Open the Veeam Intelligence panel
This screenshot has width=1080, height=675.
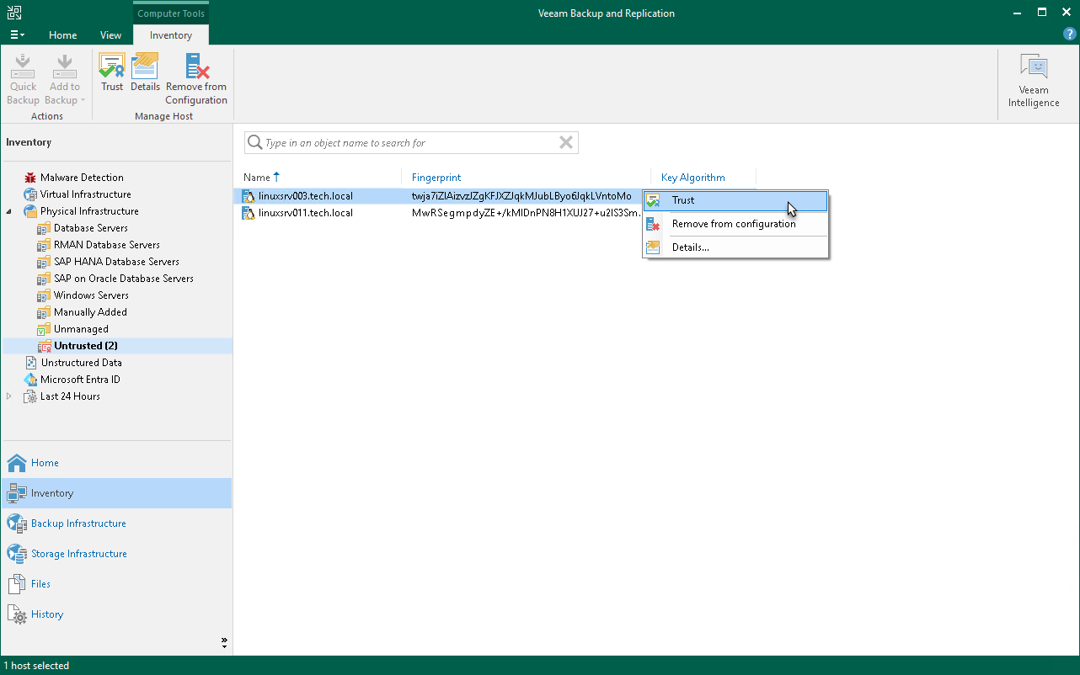tap(1034, 81)
